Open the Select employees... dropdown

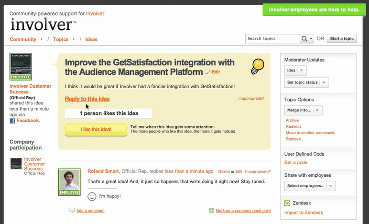(x=310, y=186)
